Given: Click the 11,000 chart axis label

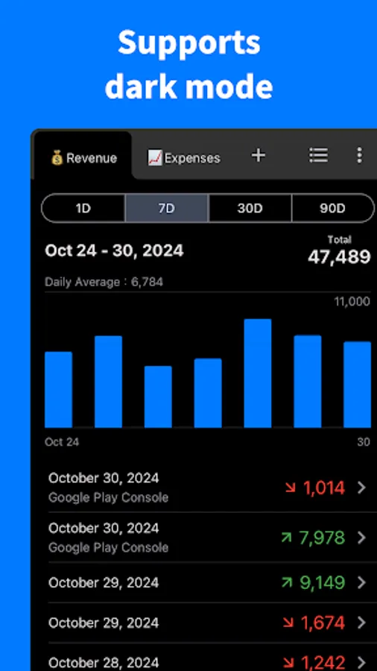Looking at the screenshot, I should 352,302.
